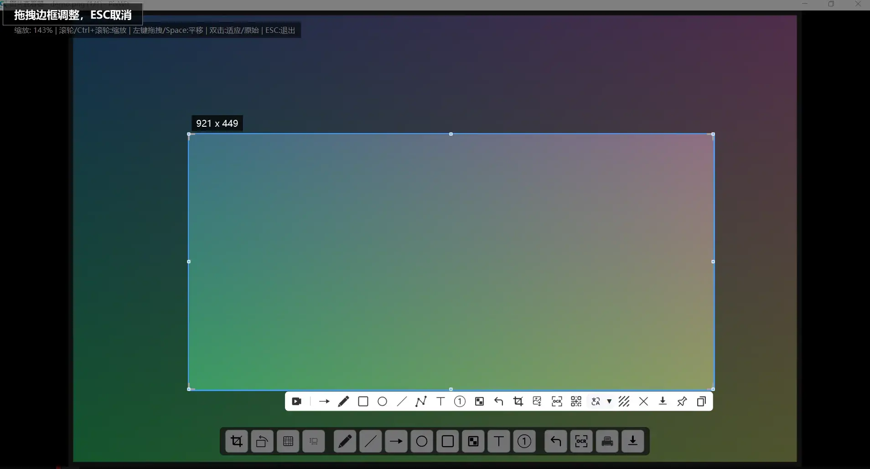
Task: Click the dimension-marker button in the dark viewer toolbar
Action: (314, 441)
